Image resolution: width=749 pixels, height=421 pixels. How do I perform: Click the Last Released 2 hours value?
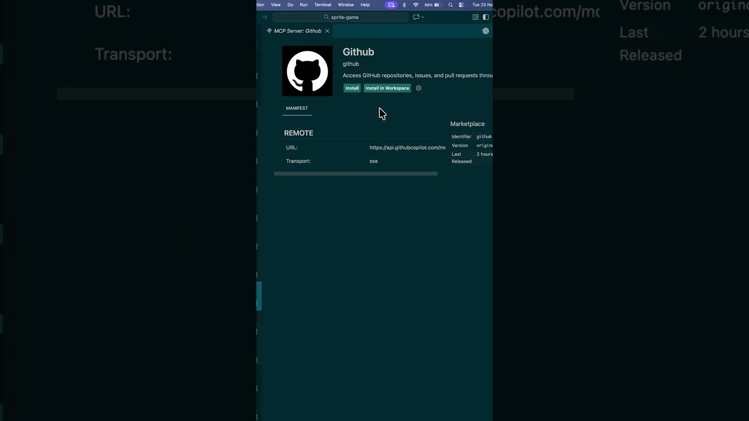point(485,154)
